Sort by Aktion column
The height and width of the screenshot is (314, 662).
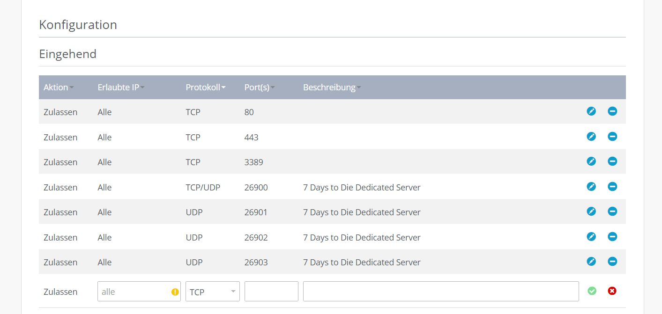tap(59, 88)
